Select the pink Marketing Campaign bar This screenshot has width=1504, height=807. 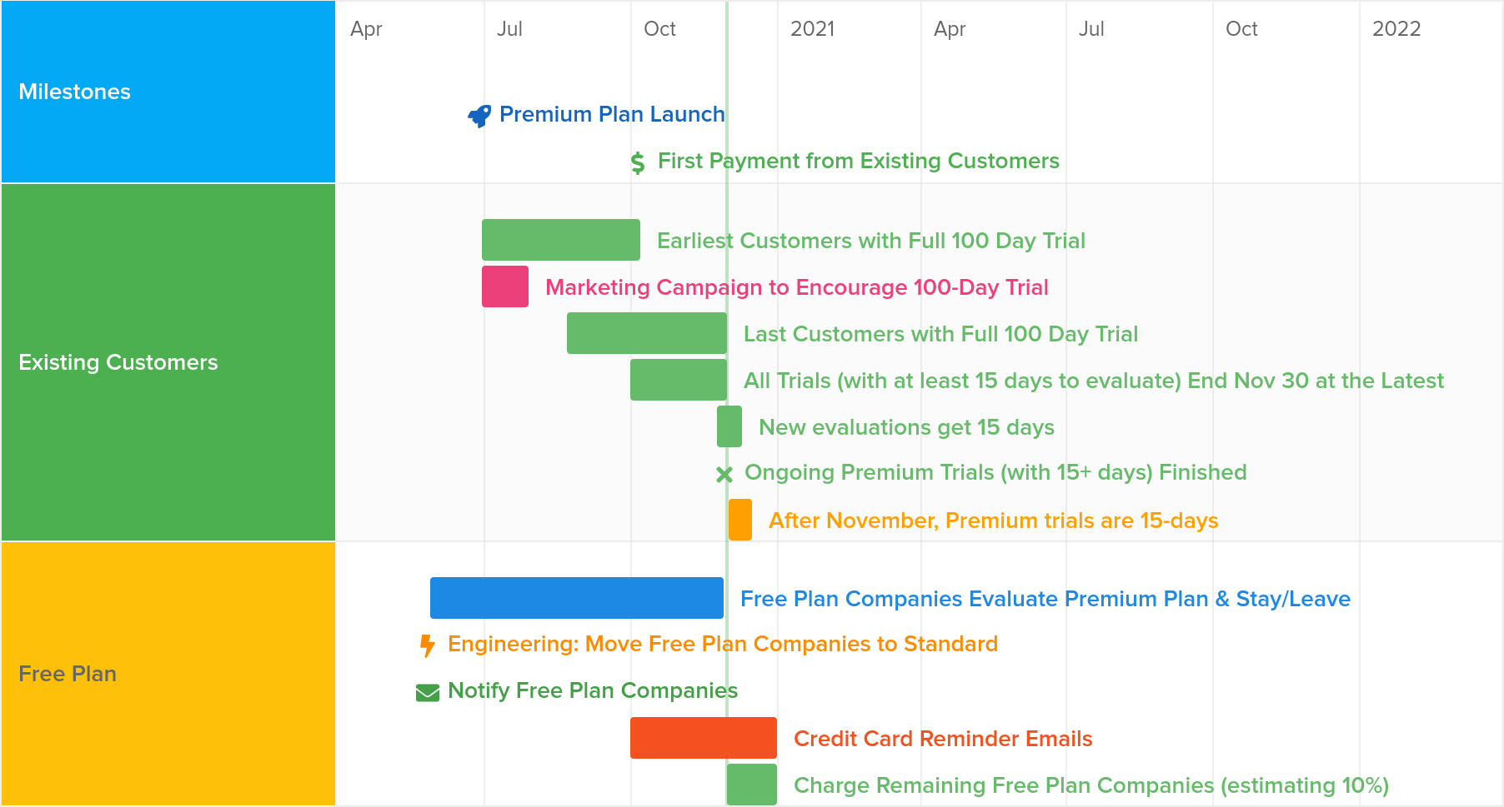pos(505,286)
